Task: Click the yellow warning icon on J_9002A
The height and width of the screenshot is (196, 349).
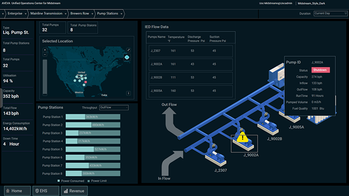Action: pos(242,137)
